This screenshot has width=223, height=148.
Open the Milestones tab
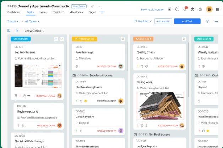(x=76, y=12)
